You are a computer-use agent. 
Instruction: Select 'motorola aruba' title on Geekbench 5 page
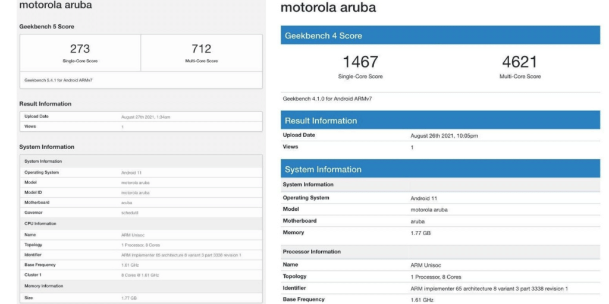click(55, 5)
